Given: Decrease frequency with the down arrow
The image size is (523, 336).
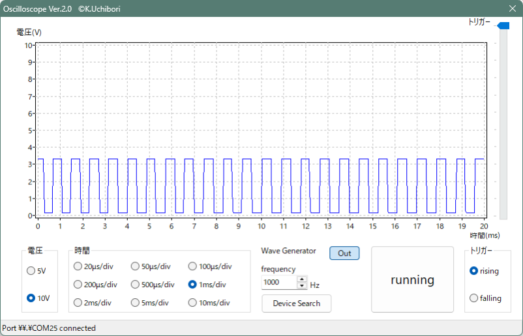Looking at the screenshot, I should click(301, 286).
